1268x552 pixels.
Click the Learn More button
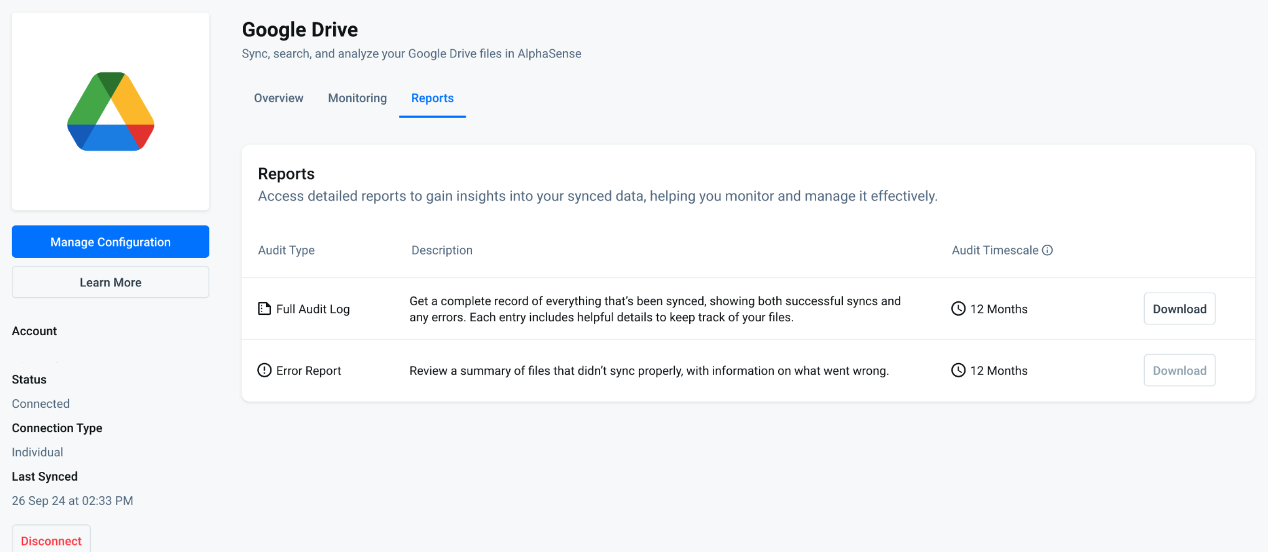[110, 282]
